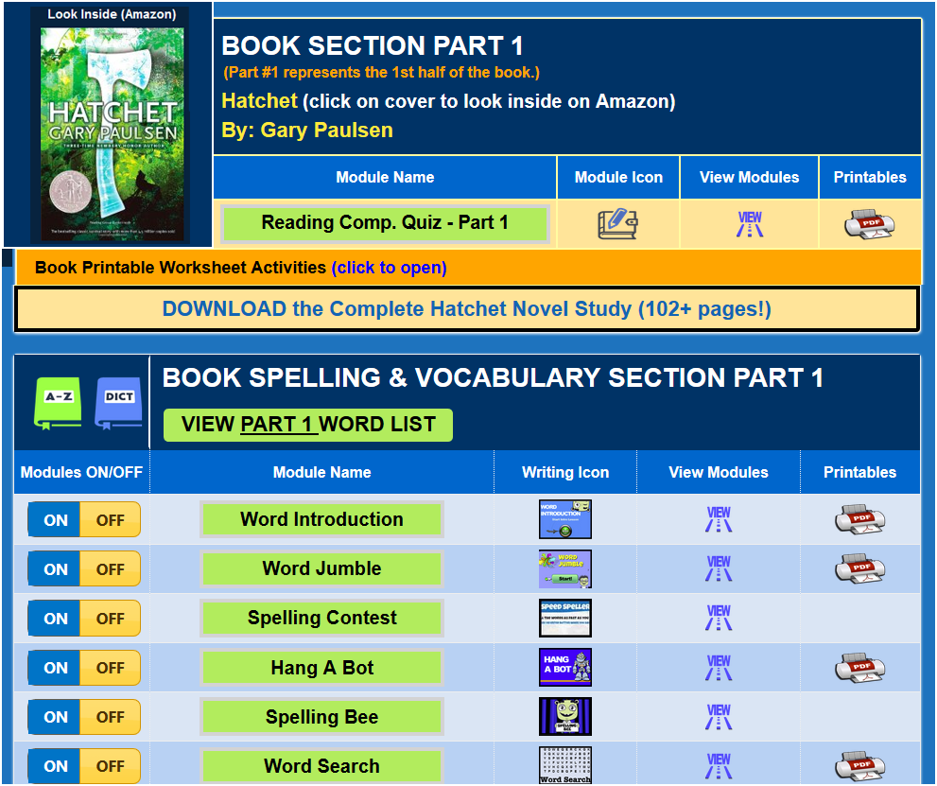The height and width of the screenshot is (786, 937).
Task: Open the Spelling Contest module button
Action: click(x=321, y=618)
